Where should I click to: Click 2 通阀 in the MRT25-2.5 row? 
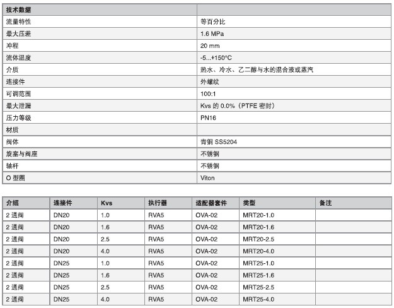(14, 287)
